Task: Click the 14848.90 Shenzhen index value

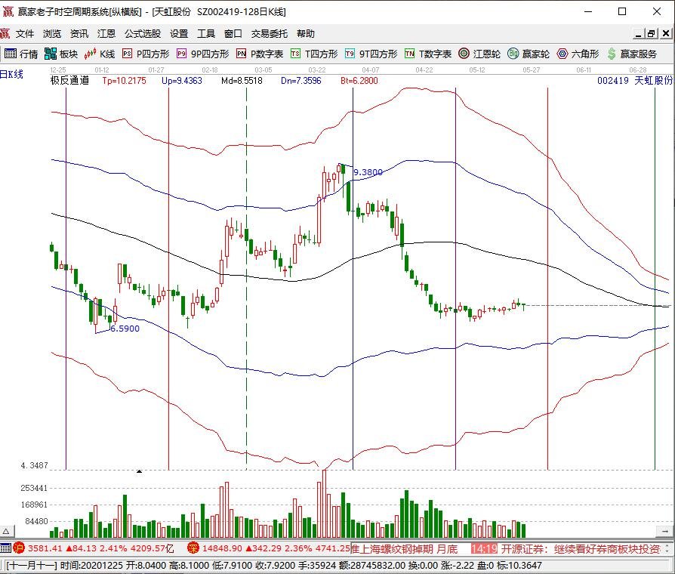Action: [222, 548]
